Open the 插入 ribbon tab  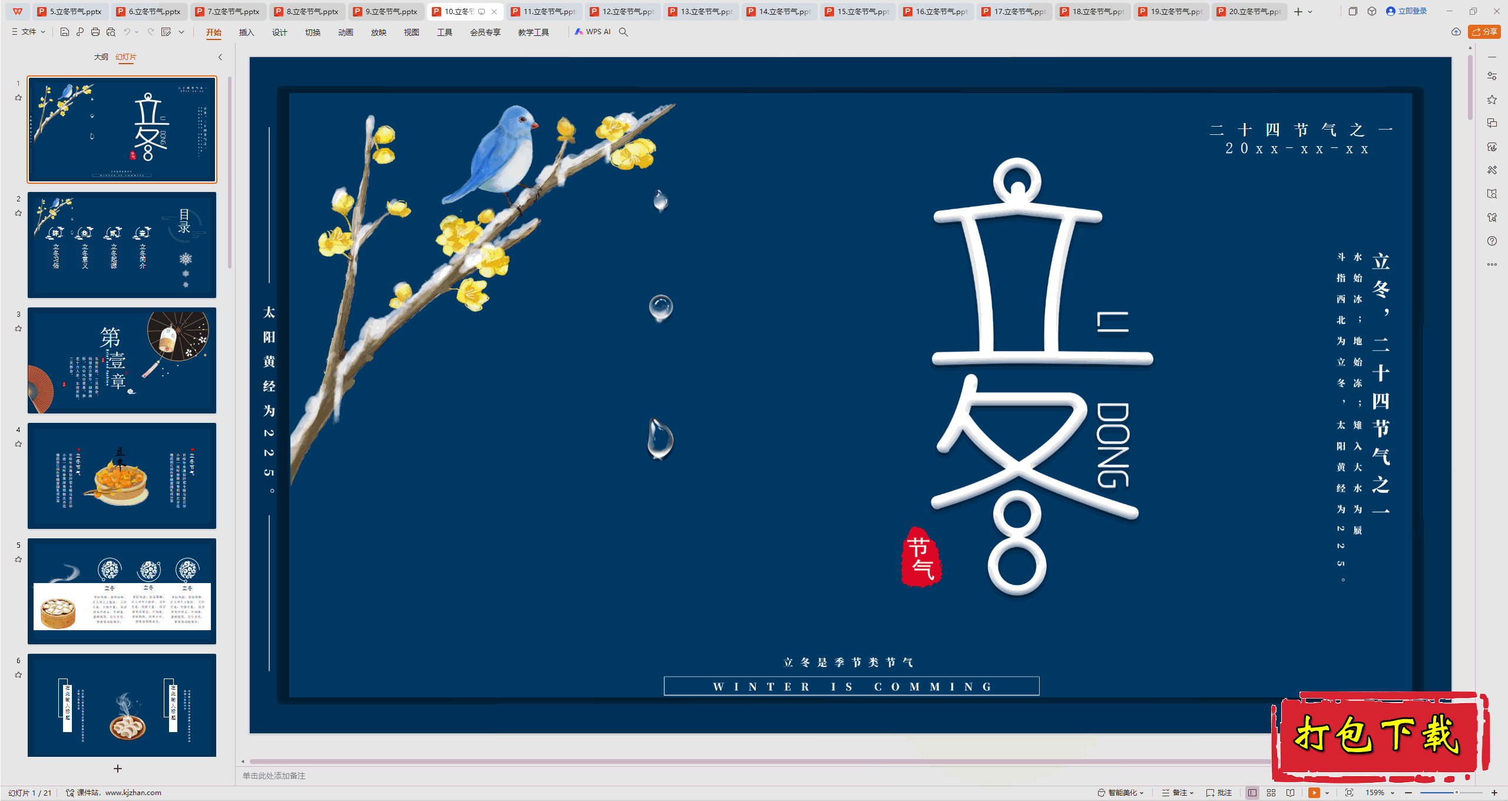[x=246, y=32]
